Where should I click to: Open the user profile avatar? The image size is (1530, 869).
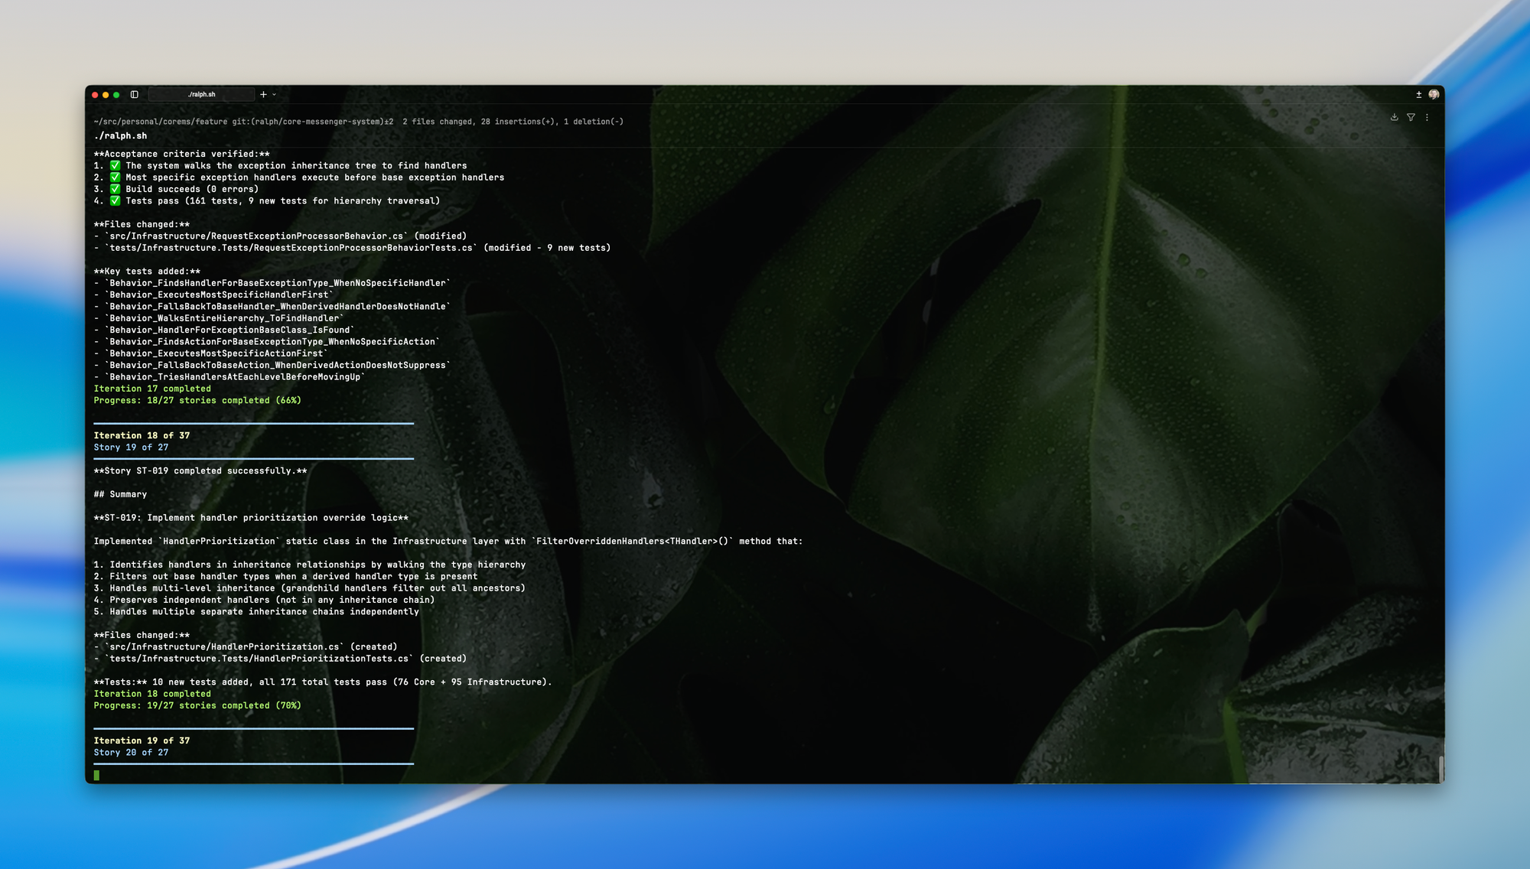point(1434,95)
